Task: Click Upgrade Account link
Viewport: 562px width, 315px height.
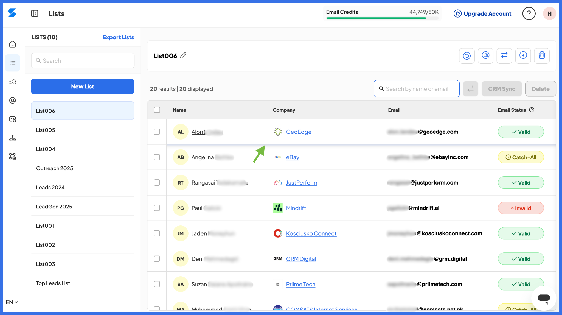Action: [482, 13]
